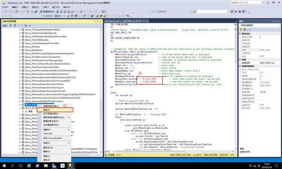This screenshot has width=282, height=169.
Task: Select 属性(R) in the context menu
Action: [47, 160]
